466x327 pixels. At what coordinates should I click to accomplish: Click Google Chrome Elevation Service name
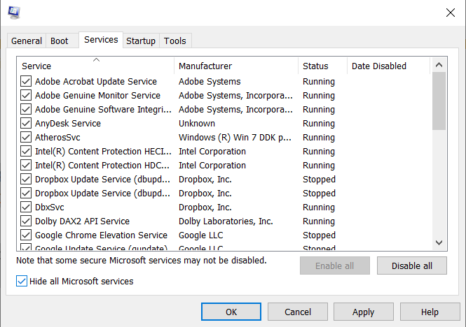point(102,235)
